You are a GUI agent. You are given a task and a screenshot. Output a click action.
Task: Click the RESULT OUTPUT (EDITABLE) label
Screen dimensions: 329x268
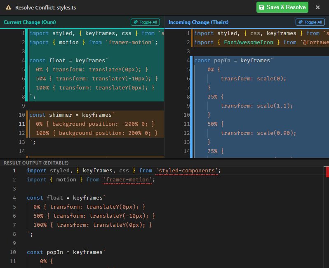(x=36, y=163)
